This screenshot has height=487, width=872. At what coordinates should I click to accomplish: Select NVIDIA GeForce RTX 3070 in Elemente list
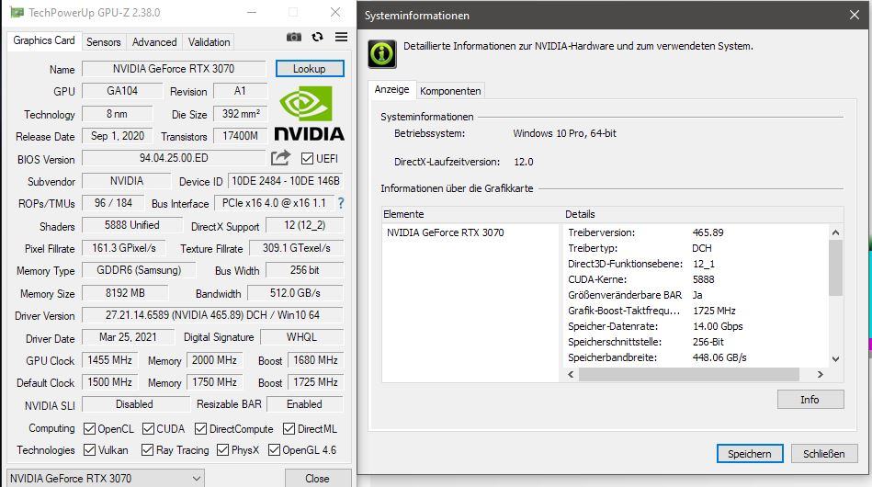[446, 232]
